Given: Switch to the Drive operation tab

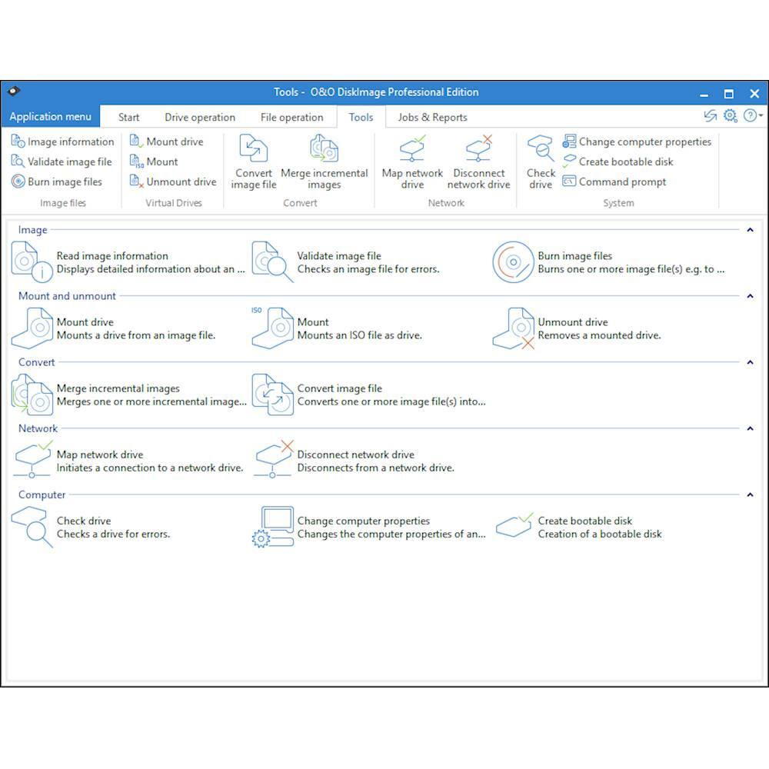Looking at the screenshot, I should (200, 118).
